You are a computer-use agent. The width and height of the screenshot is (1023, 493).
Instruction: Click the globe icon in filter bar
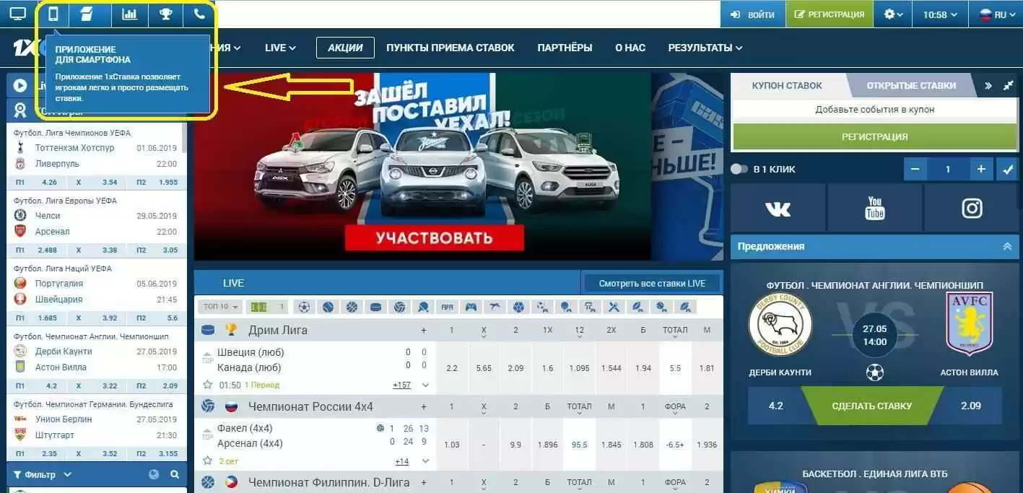[x=153, y=474]
